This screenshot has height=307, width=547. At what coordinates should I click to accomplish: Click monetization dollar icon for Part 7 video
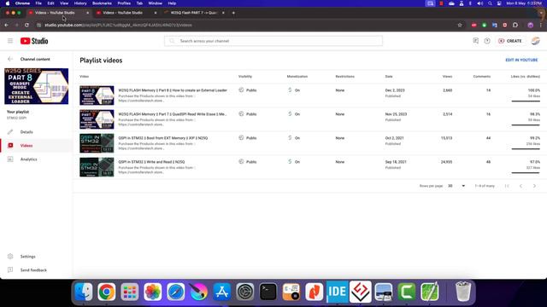[290, 113]
